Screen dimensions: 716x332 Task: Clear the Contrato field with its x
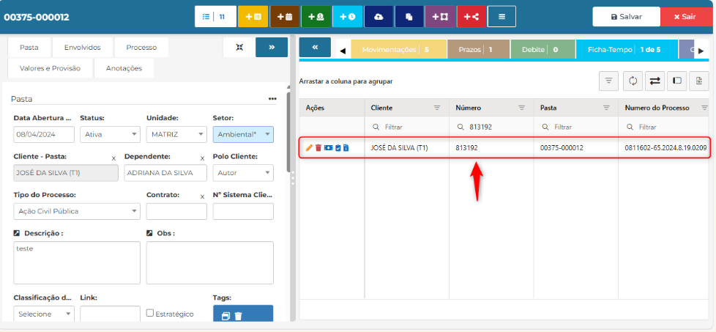coord(202,196)
